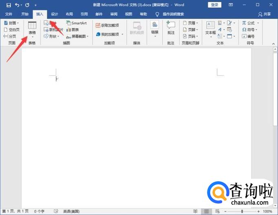Click the Text Box (文本框) icon
278x215 pixels.
point(210,28)
